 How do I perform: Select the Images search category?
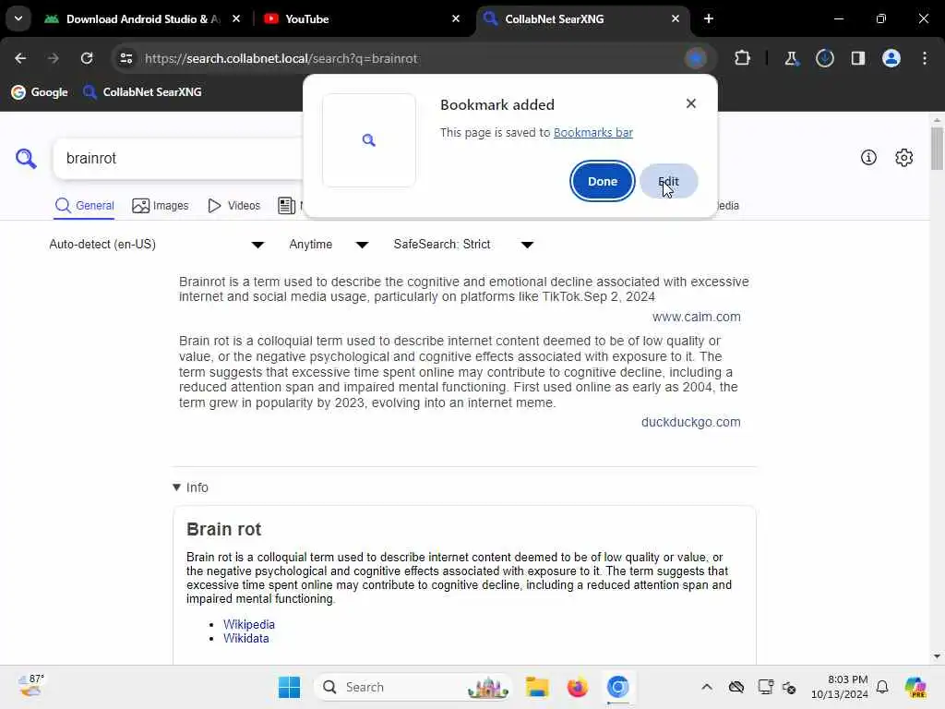point(161,206)
